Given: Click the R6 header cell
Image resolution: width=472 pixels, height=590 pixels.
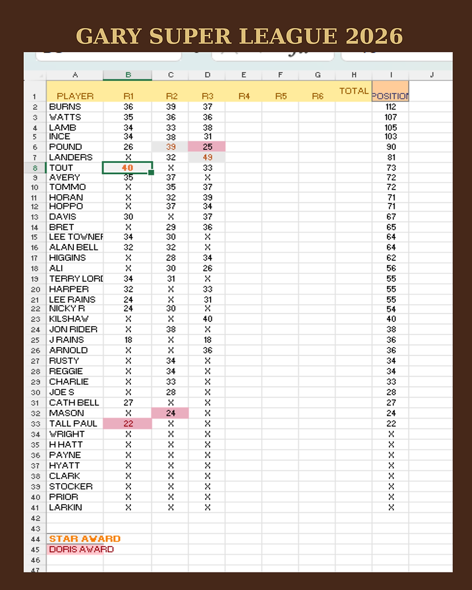Looking at the screenshot, I should point(317,91).
